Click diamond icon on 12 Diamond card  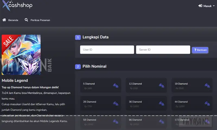point(161,86)
